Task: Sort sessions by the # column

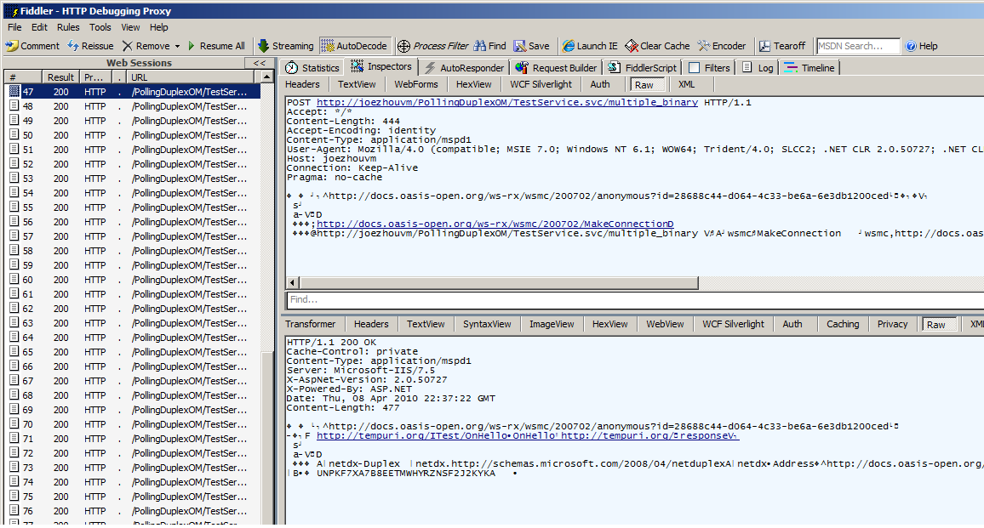Action: (23, 77)
